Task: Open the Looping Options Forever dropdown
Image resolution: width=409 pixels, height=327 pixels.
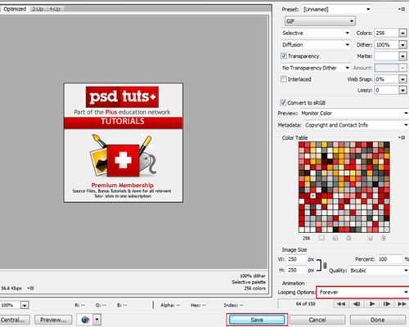Action: (363, 292)
